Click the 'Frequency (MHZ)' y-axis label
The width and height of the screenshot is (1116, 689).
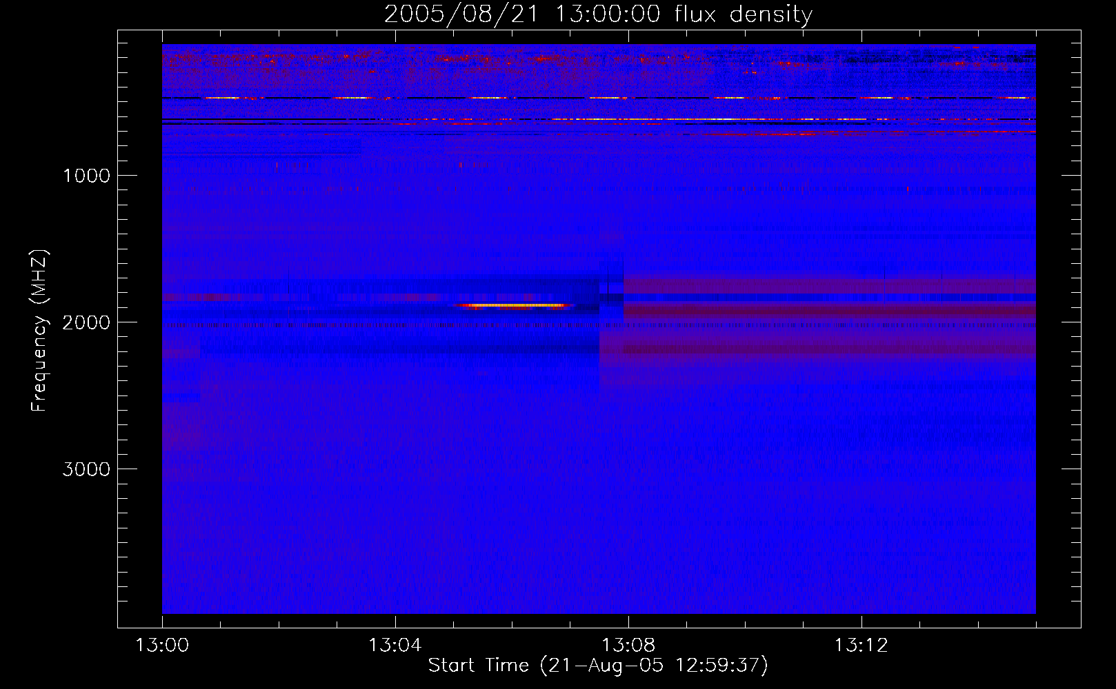pos(40,331)
